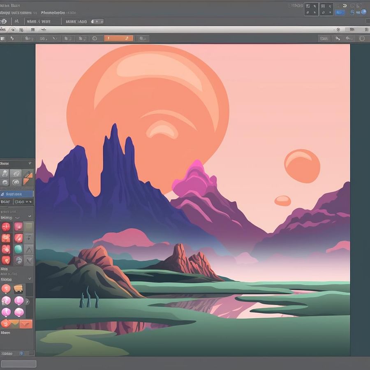This screenshot has width=370, height=370.
Task: Toggle the highlighted orange button in options row
Action: pyautogui.click(x=118, y=38)
